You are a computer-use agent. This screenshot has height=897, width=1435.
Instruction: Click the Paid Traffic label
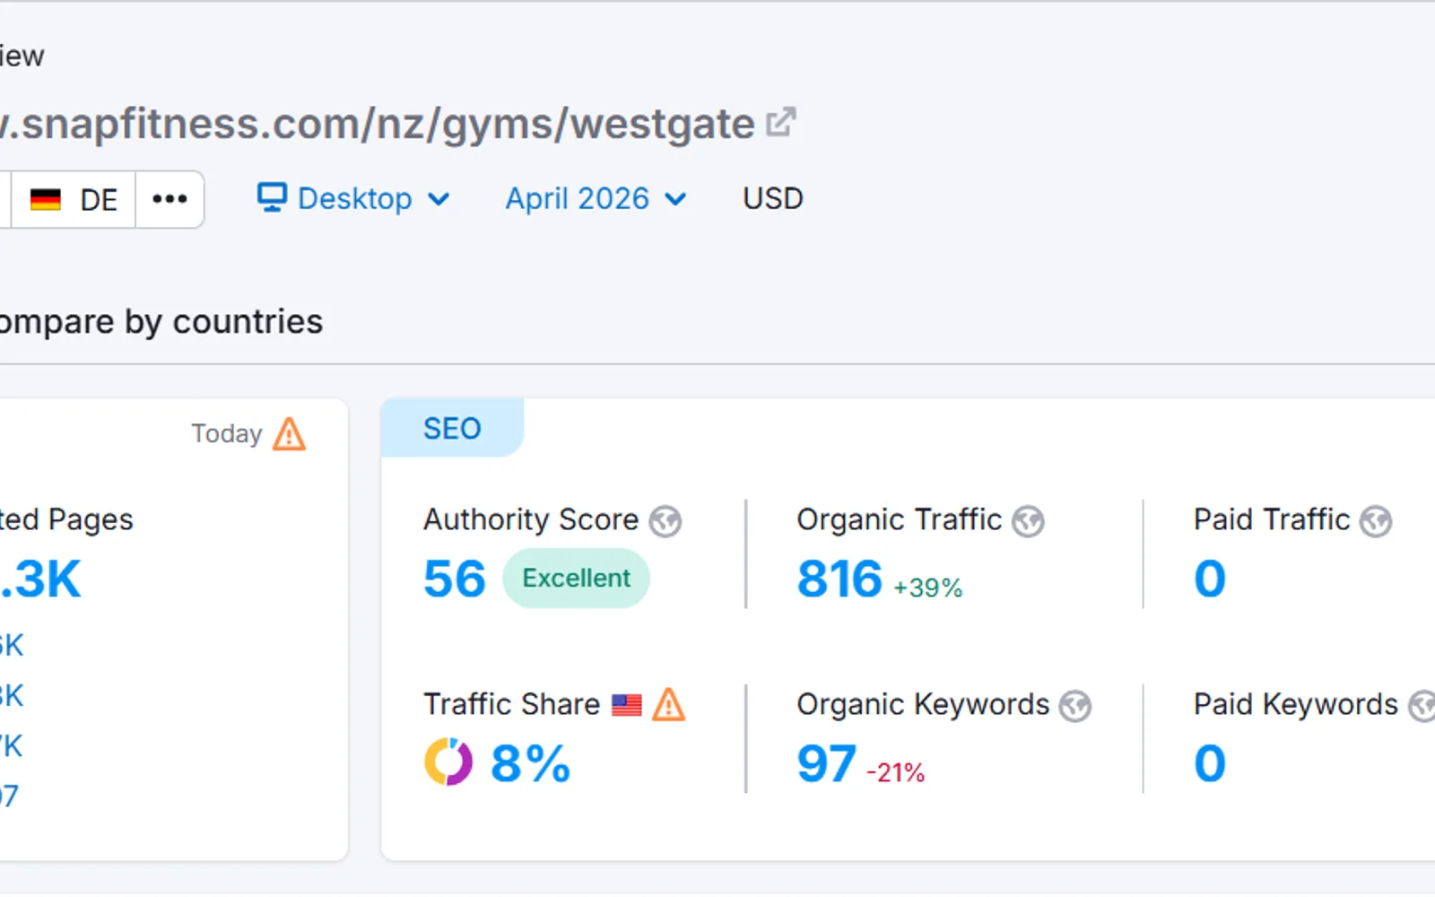coord(1272,519)
